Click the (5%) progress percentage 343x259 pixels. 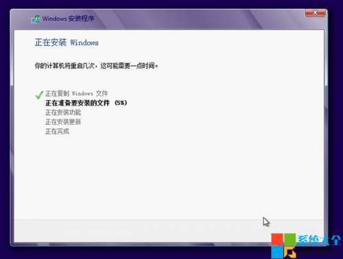(x=121, y=103)
